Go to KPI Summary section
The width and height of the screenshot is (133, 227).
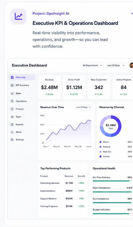click(22, 85)
